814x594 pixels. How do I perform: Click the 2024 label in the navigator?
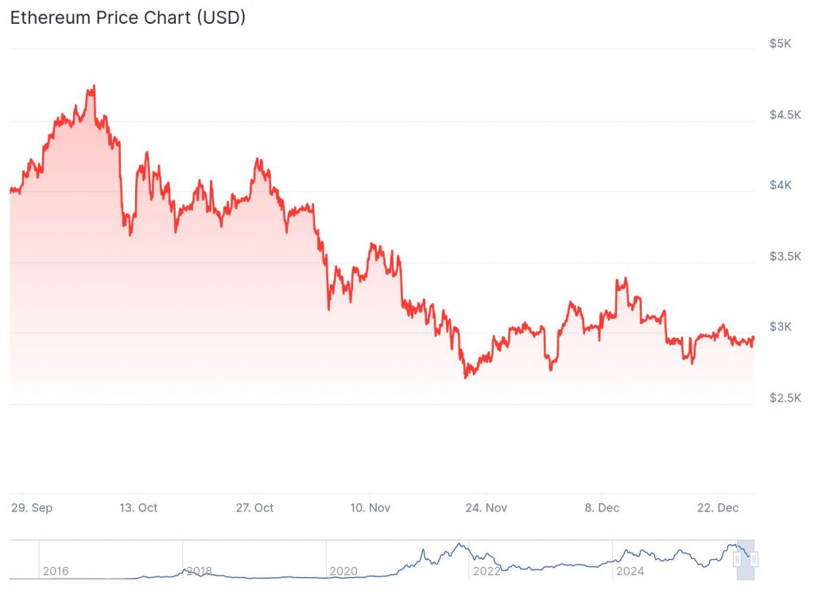coord(629,571)
